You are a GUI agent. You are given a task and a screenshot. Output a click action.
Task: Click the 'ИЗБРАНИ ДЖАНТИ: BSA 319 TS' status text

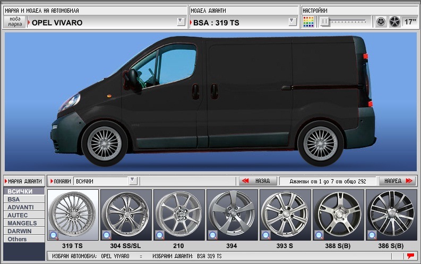(x=187, y=256)
